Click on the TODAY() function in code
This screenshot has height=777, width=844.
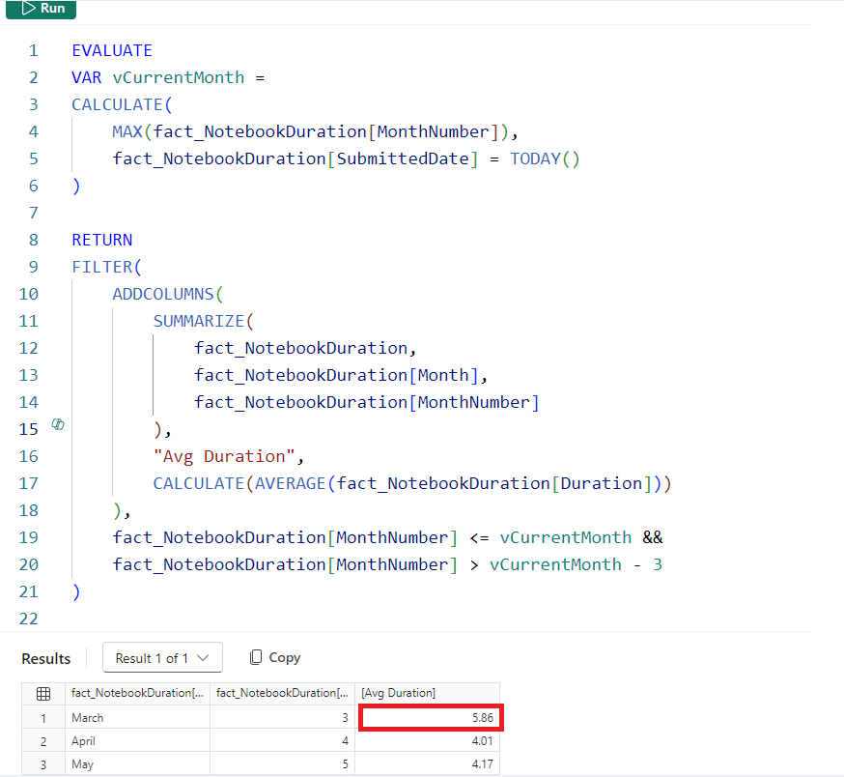[545, 158]
